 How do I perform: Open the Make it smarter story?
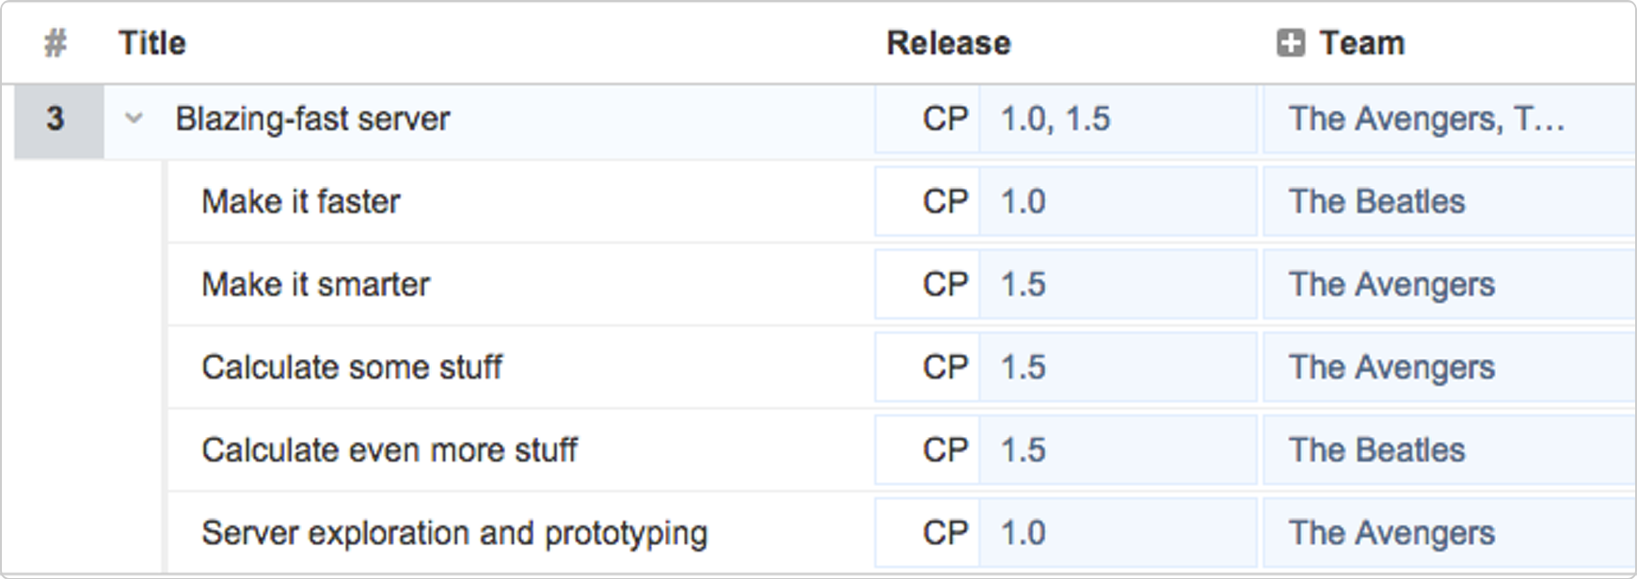point(315,285)
